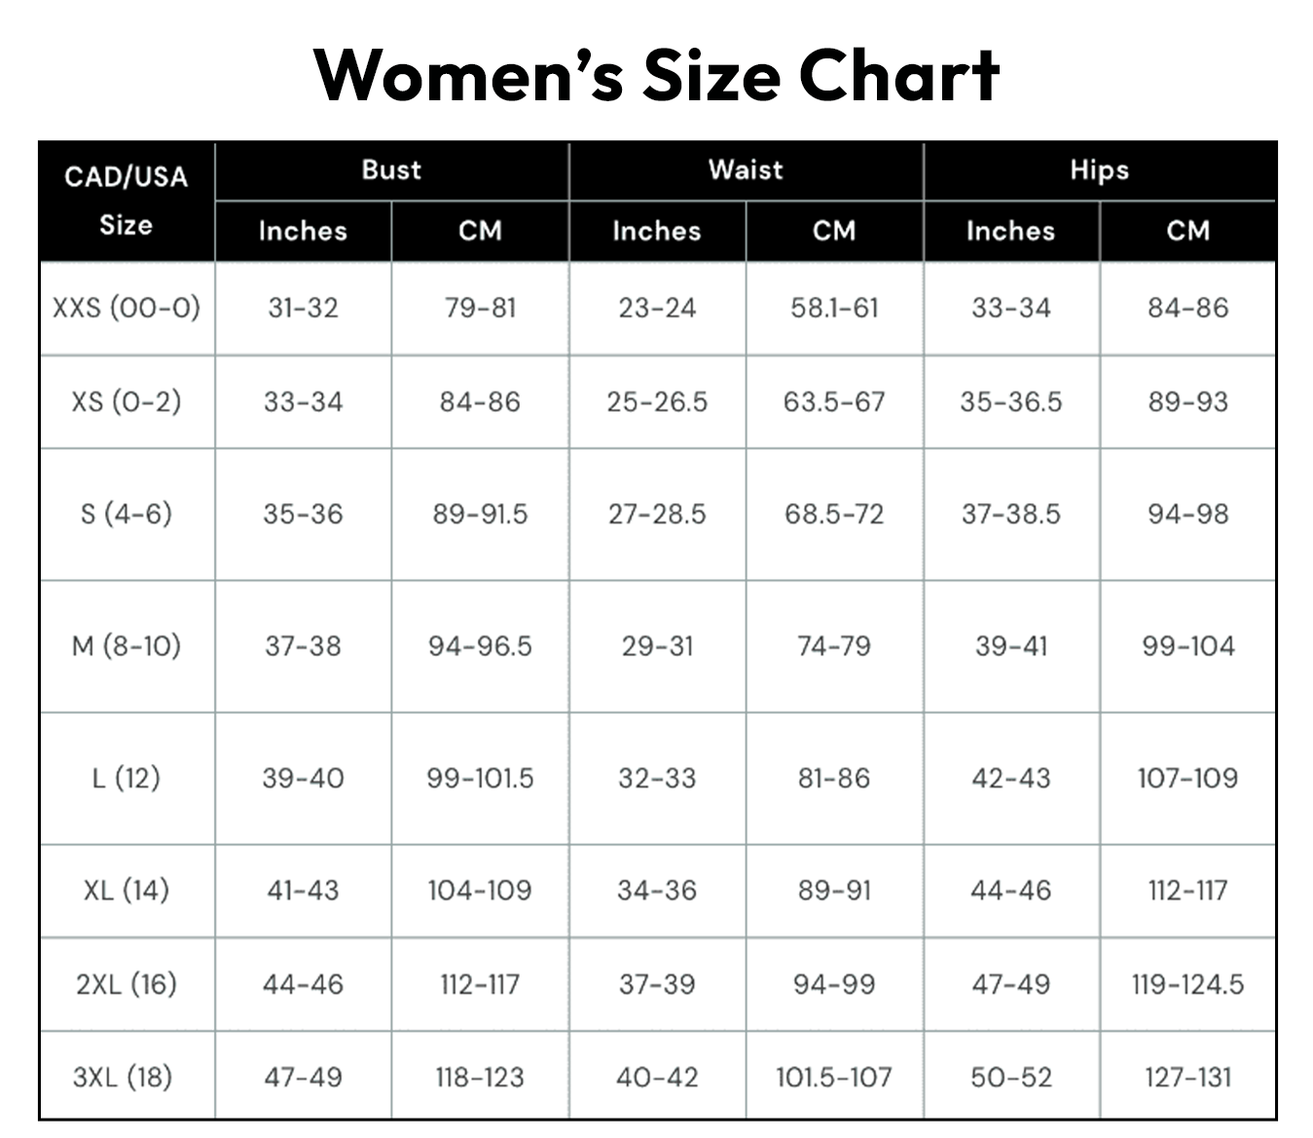Select the S (4-6) size label
1313x1138 pixels.
point(127,514)
